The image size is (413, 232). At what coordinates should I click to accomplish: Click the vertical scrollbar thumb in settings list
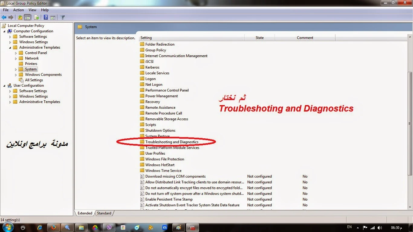(x=410, y=124)
